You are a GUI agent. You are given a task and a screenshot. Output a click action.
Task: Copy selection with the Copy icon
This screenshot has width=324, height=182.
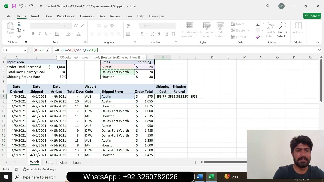[x=19, y=30]
